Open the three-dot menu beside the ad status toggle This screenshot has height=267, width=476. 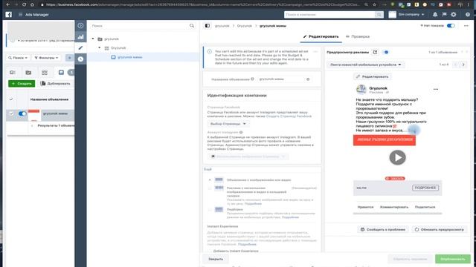(466, 26)
